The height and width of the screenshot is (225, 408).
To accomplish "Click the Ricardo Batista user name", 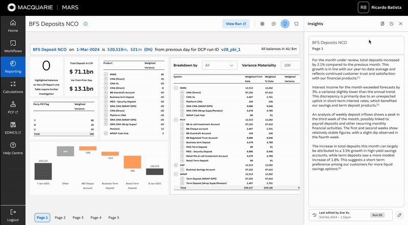I will (x=386, y=8).
